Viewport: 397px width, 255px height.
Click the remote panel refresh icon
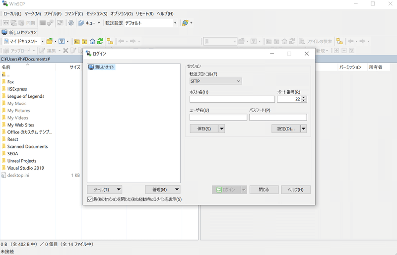(292, 41)
